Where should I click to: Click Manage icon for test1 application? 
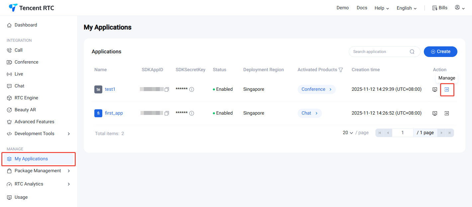(447, 89)
